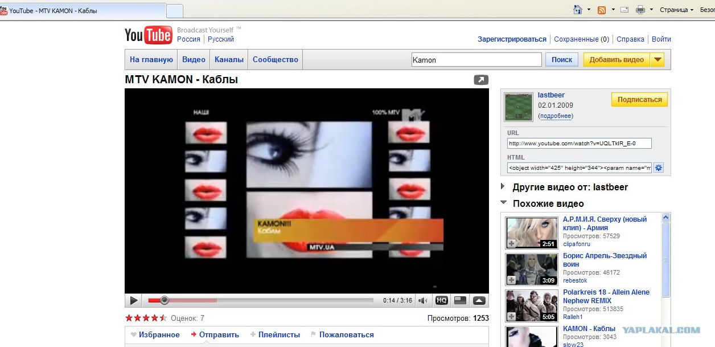The width and height of the screenshot is (715, 347).
Task: Play the video with the play button
Action: 134,300
